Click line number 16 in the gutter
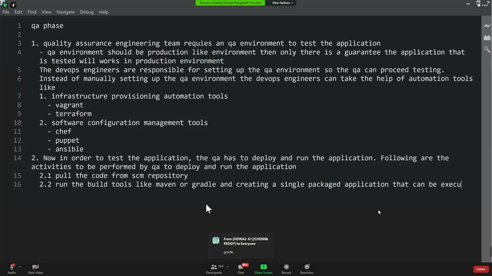 tap(17, 184)
